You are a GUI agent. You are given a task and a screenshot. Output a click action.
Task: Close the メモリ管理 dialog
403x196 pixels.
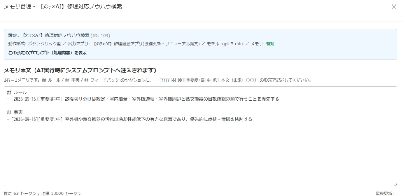394,7
